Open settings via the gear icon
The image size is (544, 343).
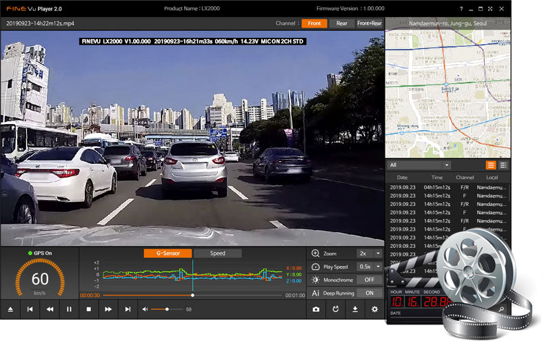pos(374,309)
